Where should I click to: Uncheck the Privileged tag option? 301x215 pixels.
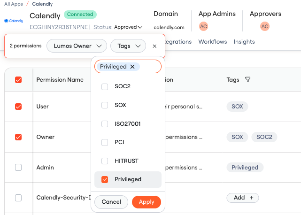pyautogui.click(x=105, y=179)
